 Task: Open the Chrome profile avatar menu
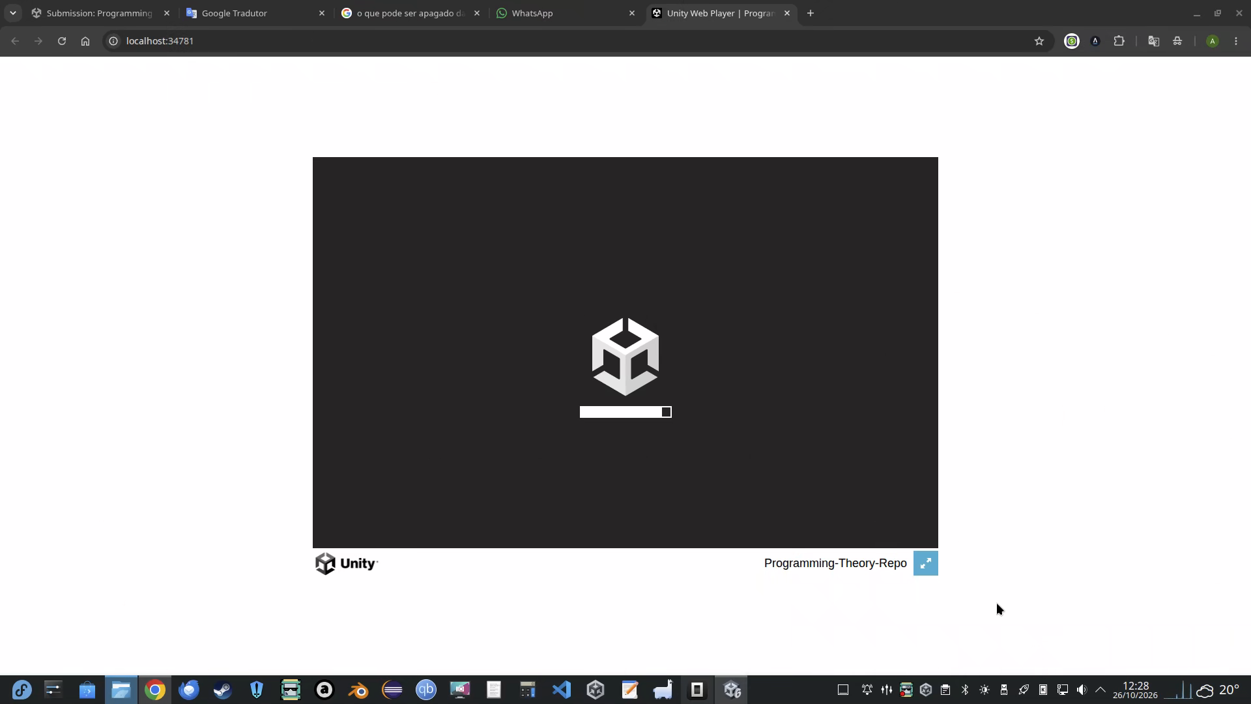1212,41
